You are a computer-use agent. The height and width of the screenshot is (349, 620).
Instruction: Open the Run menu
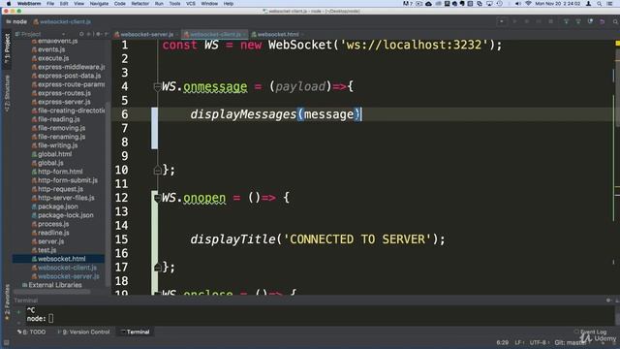pyautogui.click(x=159, y=4)
